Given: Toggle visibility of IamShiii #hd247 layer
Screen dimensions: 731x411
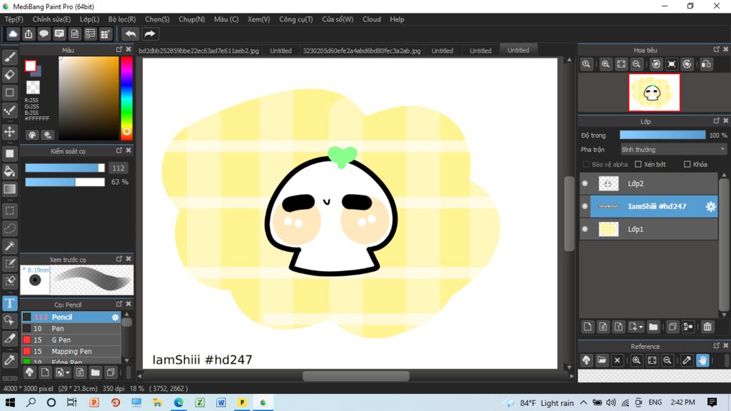Looking at the screenshot, I should point(585,206).
